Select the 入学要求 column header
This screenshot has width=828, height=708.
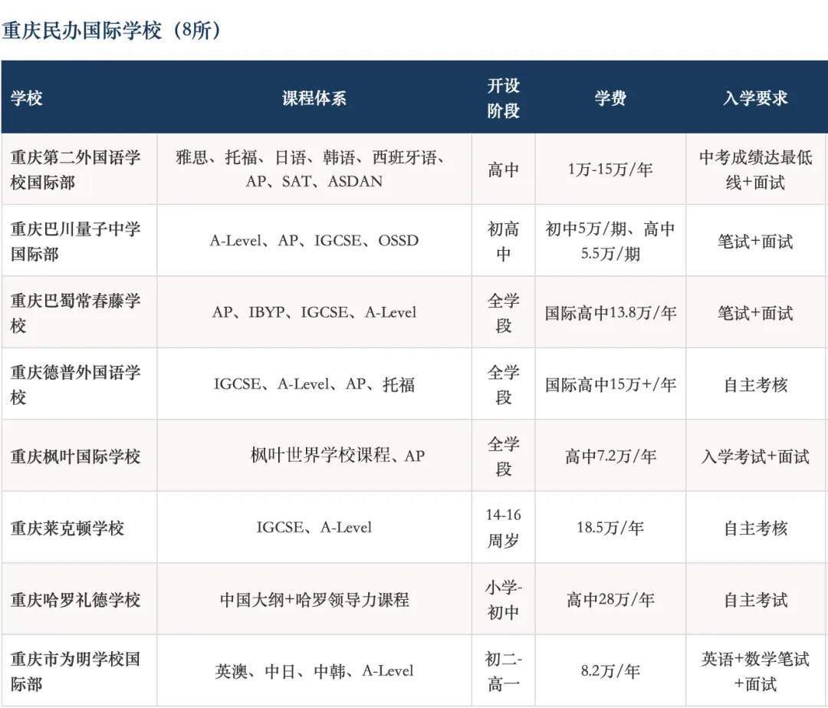756,97
